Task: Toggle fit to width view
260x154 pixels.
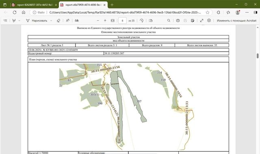Action: pyautogui.click(x=113, y=21)
